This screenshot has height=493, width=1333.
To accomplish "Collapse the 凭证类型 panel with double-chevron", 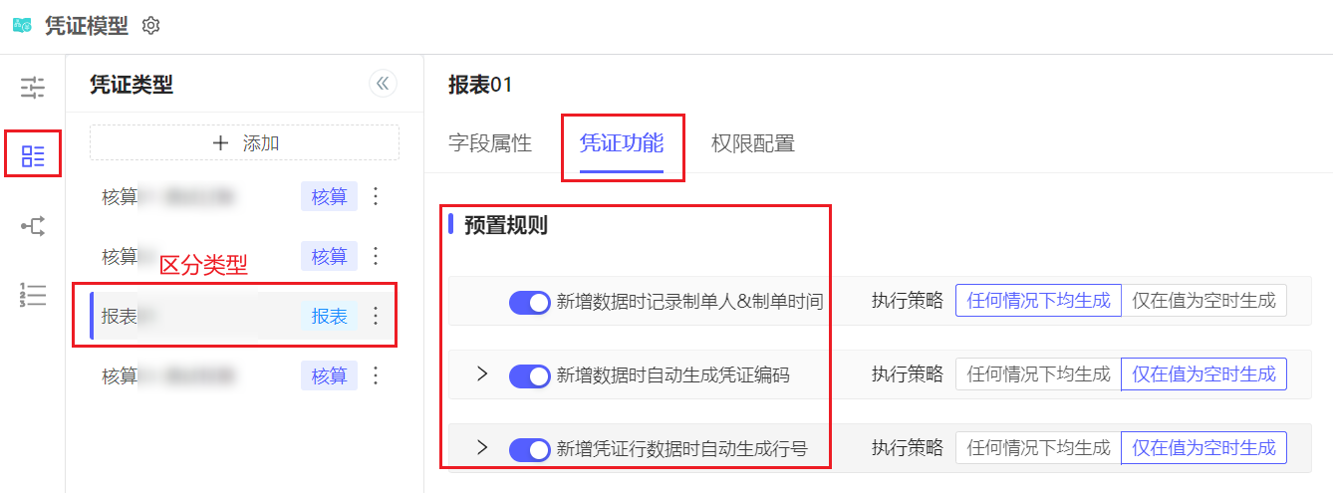I will click(x=383, y=84).
